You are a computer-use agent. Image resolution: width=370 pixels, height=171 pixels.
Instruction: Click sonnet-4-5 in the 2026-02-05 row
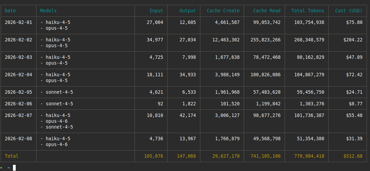59,92
